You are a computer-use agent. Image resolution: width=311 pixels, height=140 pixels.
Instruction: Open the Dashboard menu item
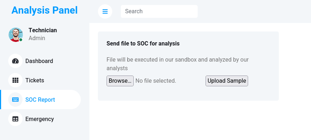(x=39, y=61)
